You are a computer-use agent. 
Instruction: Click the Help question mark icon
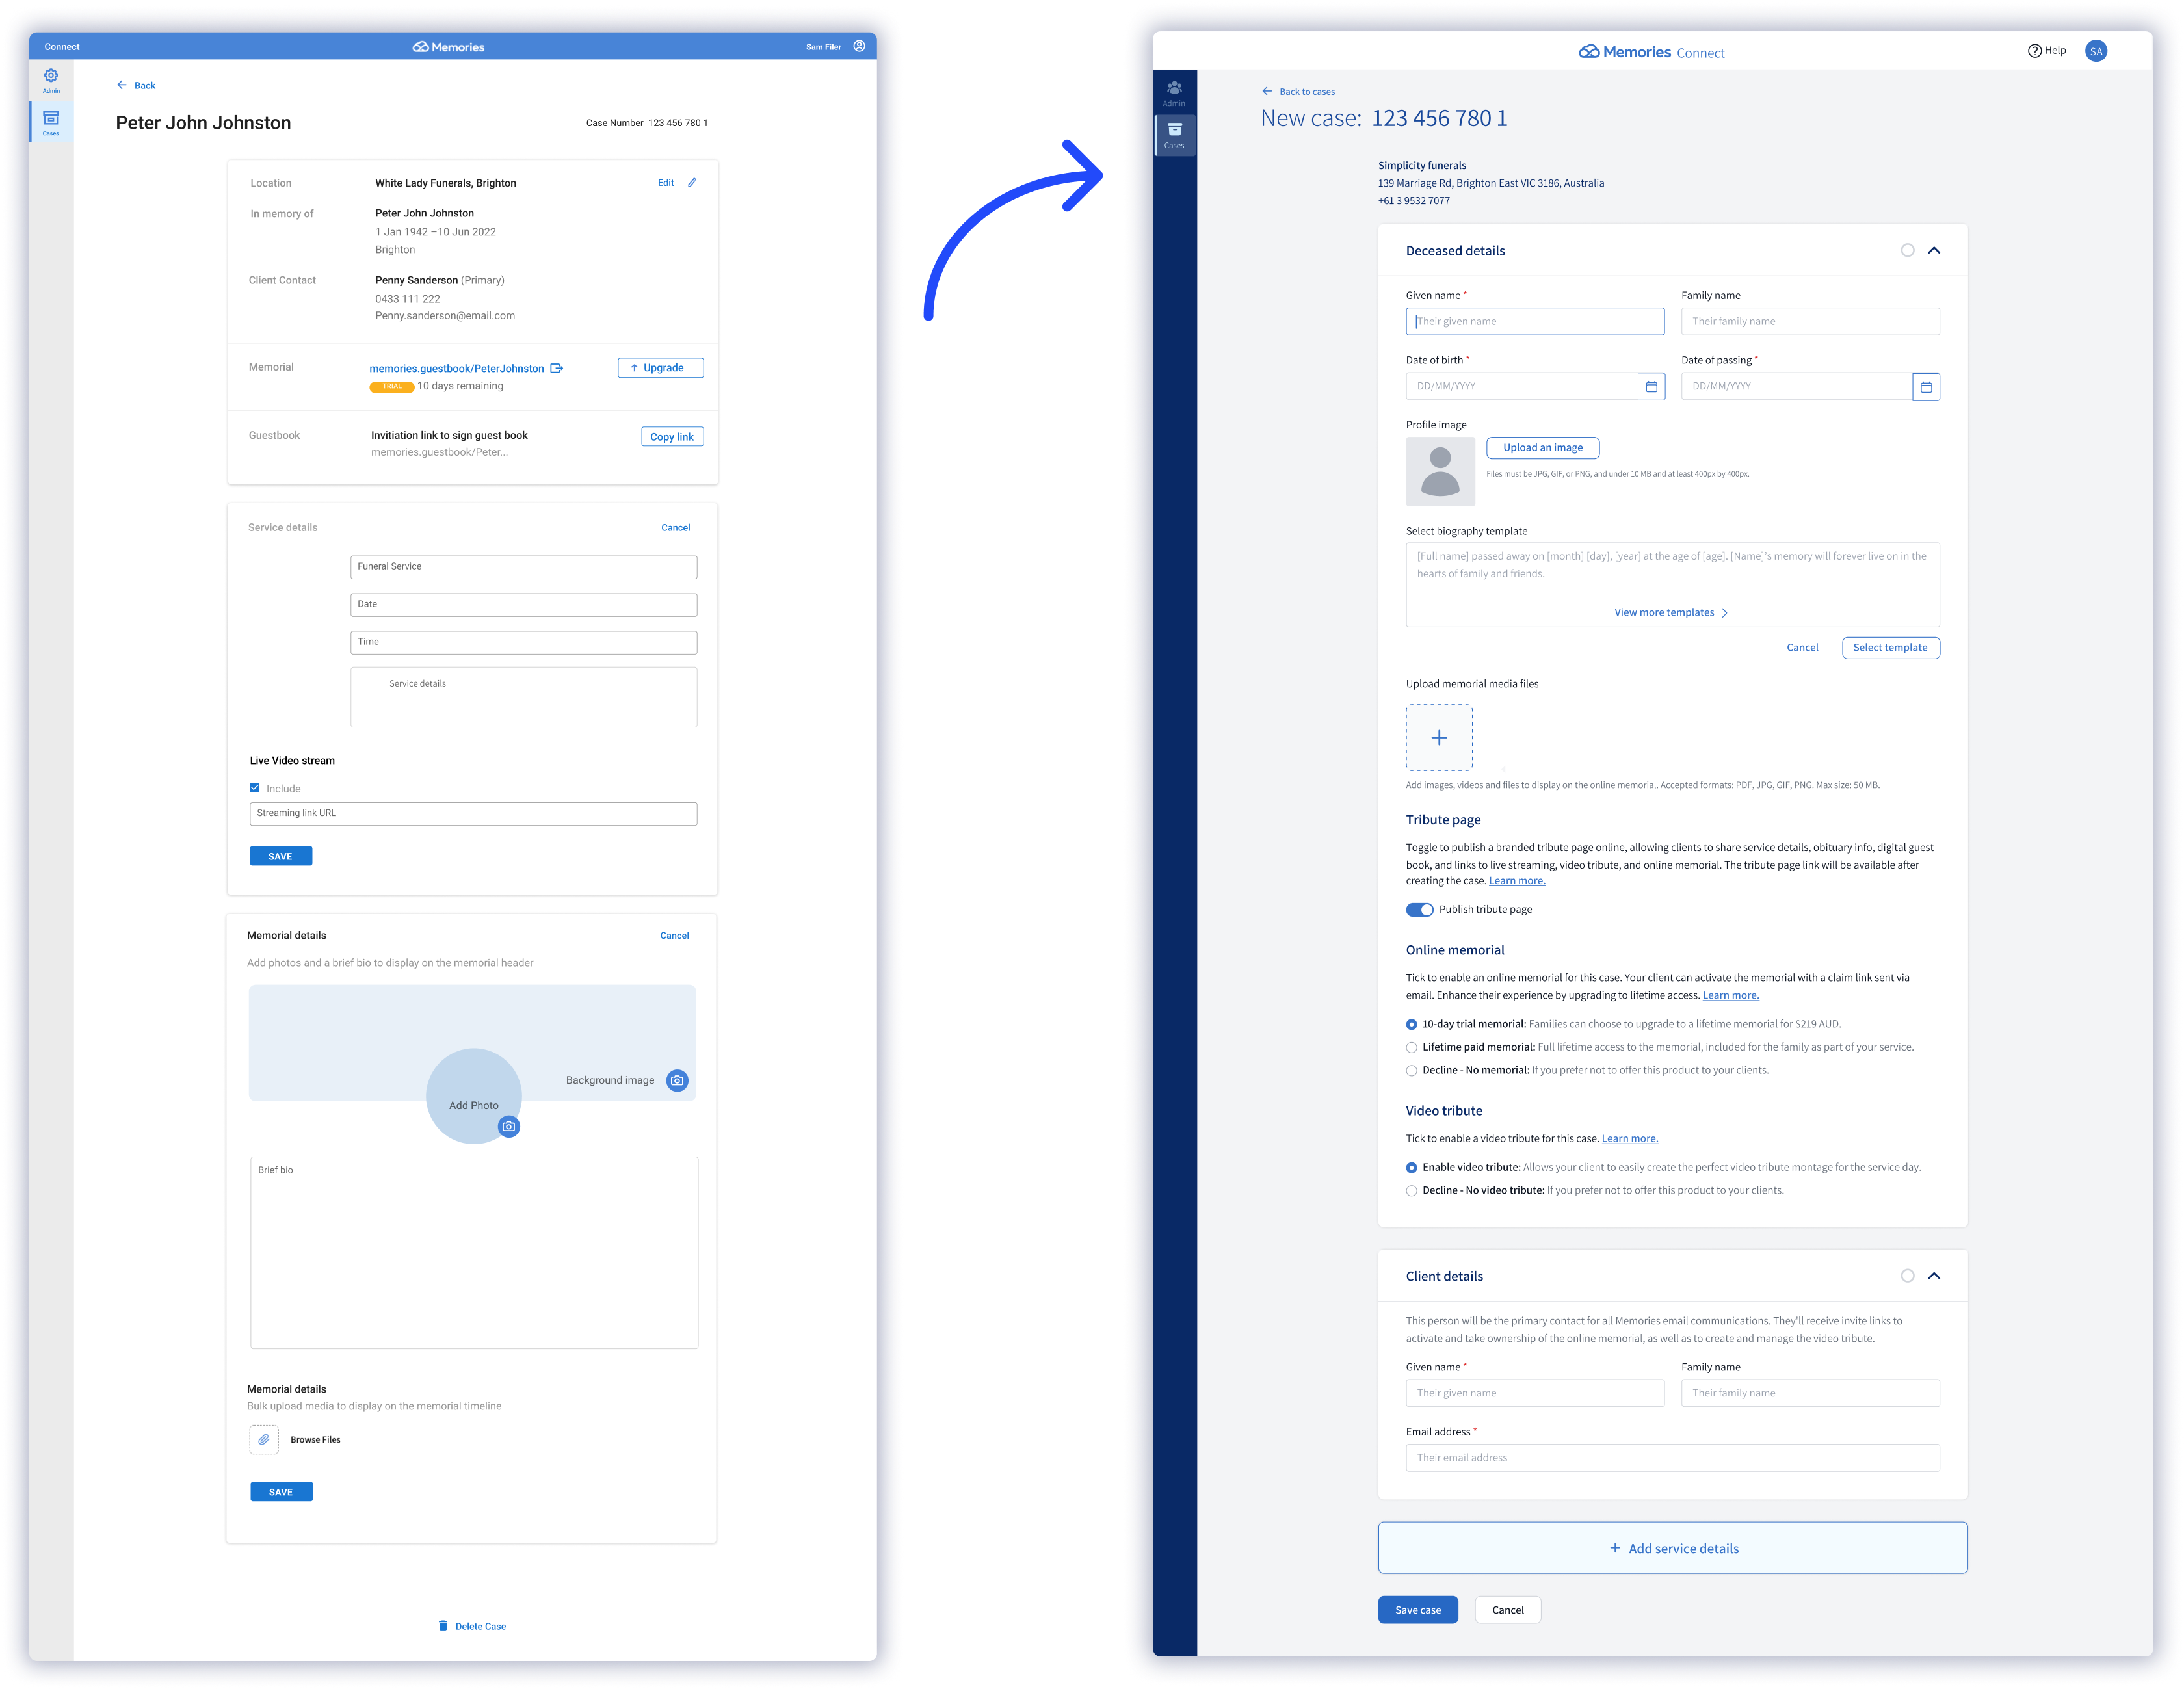[x=2034, y=51]
